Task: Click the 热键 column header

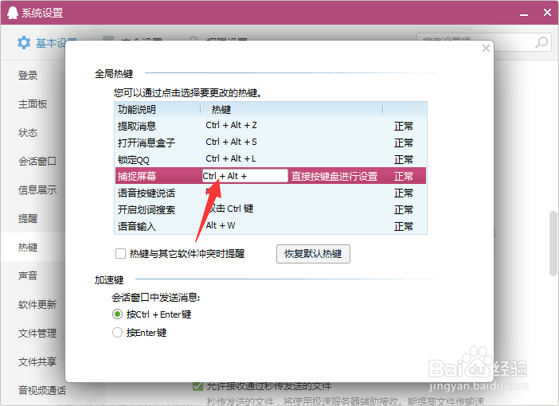Action: click(x=221, y=109)
